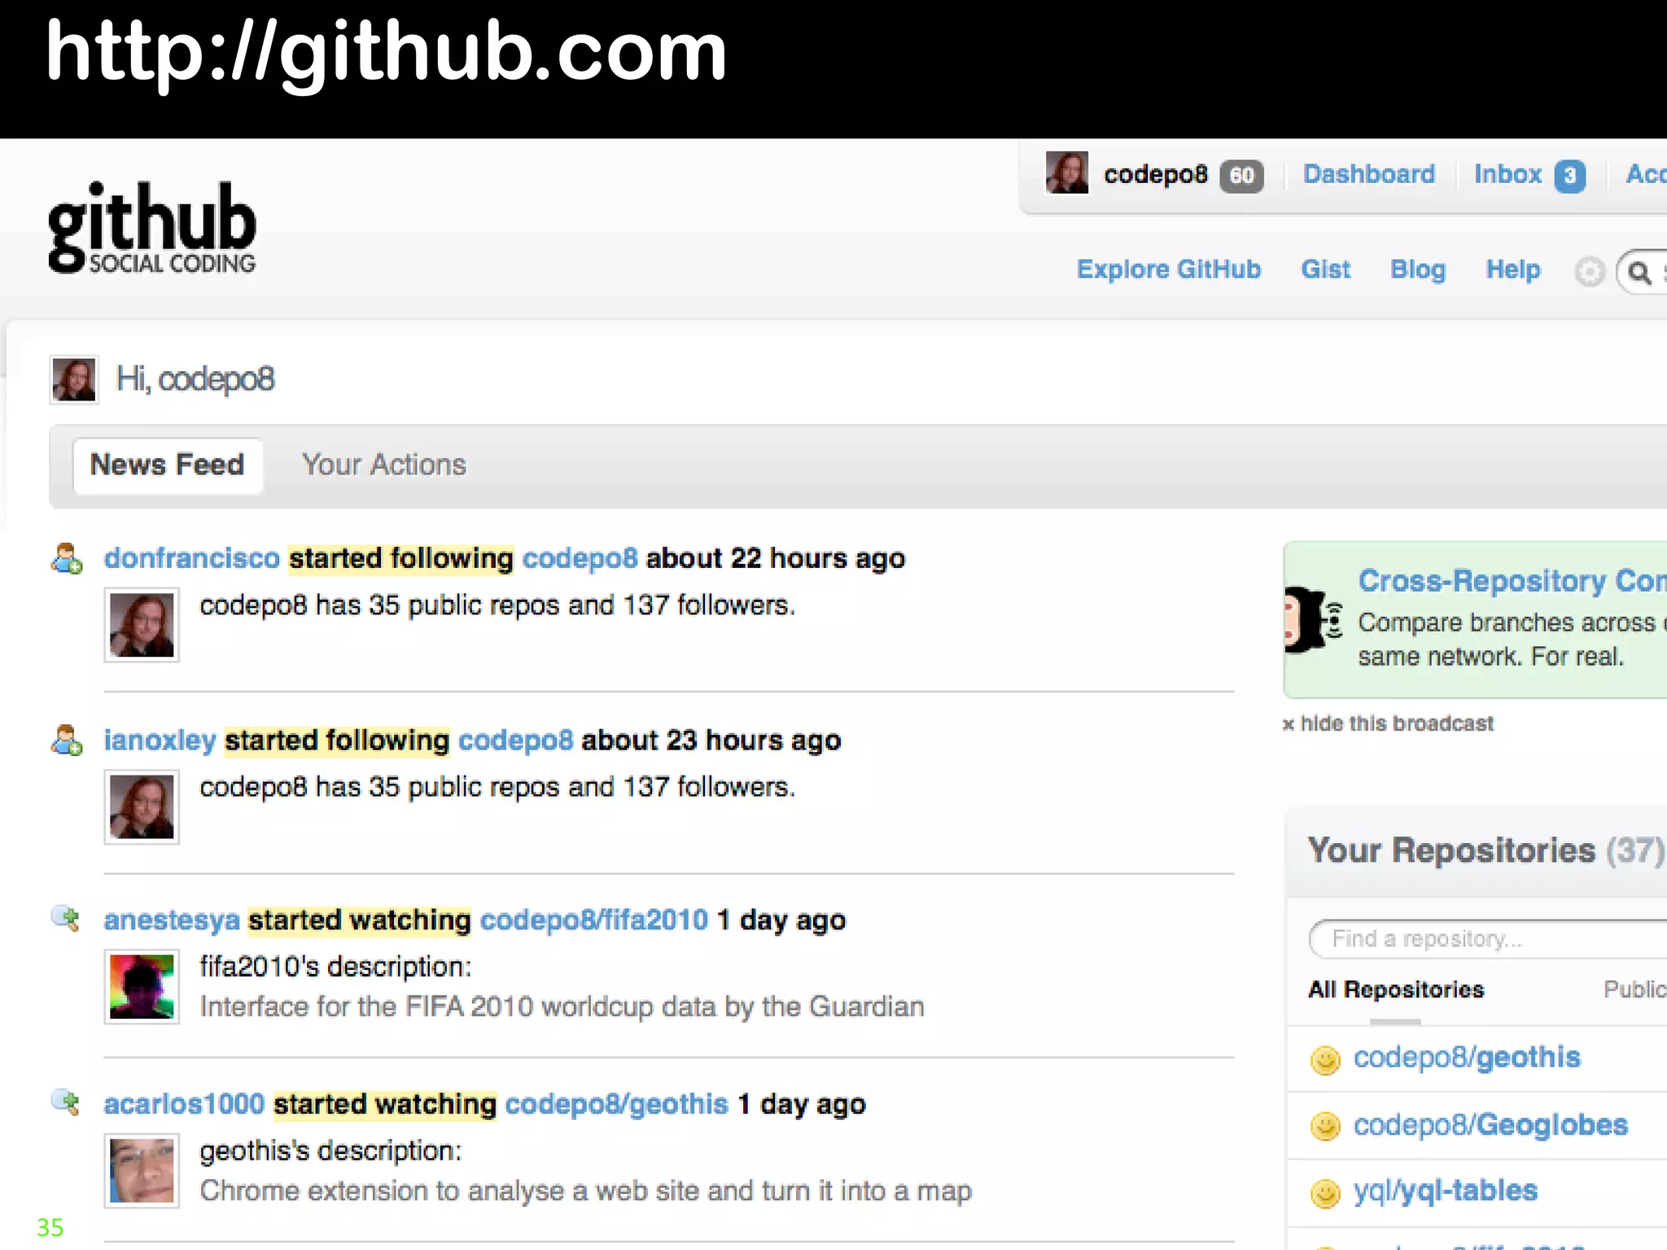Open anestesya's profile link

[x=172, y=920]
